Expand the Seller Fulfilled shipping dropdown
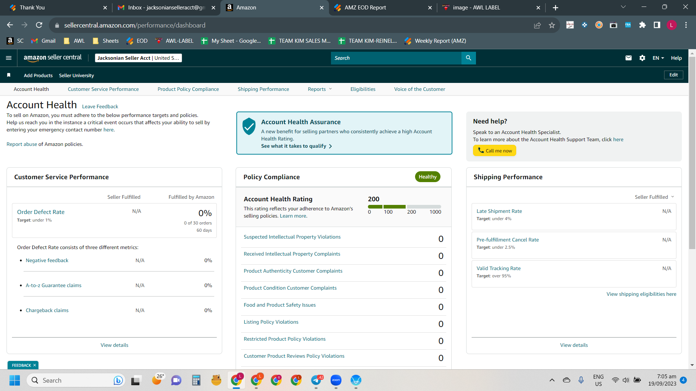Viewport: 696px width, 391px height. tap(654, 197)
